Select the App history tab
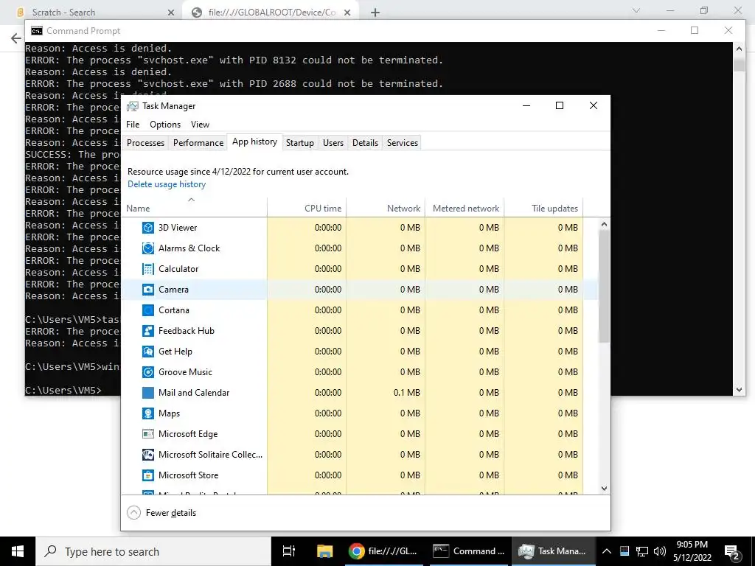The width and height of the screenshot is (755, 566). tap(254, 142)
